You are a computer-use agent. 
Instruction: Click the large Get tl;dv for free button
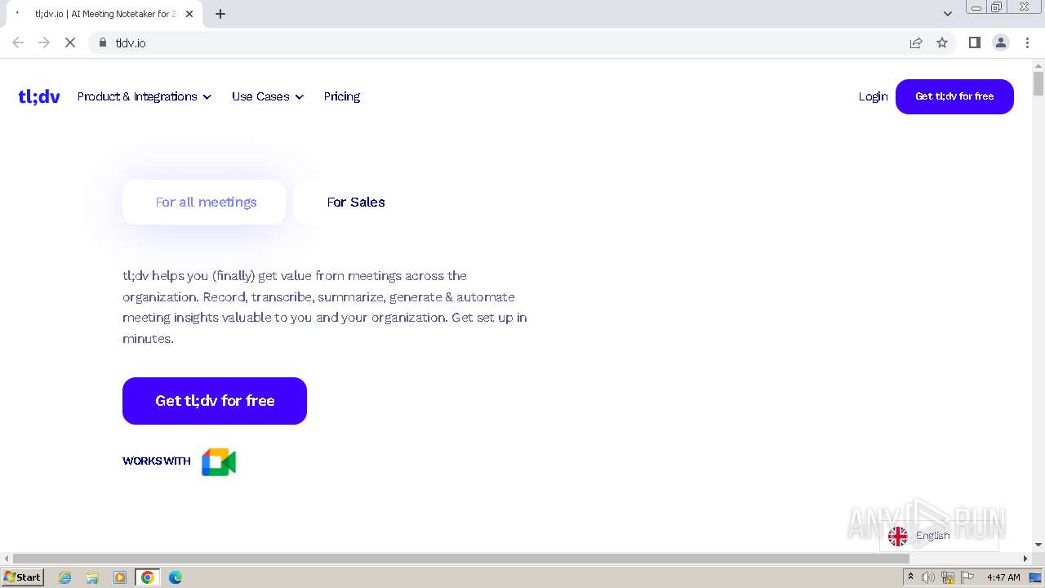(x=215, y=401)
